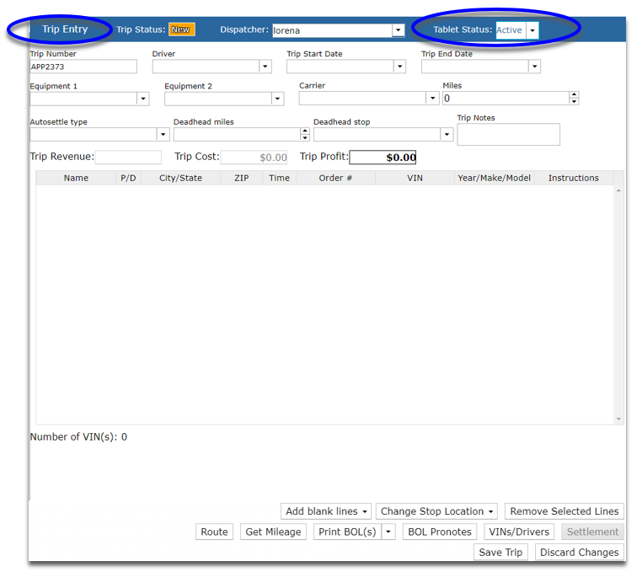Click the Trip Revenue field
The image size is (642, 572).
point(128,158)
